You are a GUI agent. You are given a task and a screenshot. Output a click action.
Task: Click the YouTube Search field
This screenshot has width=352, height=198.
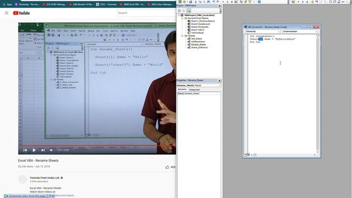coord(146,13)
